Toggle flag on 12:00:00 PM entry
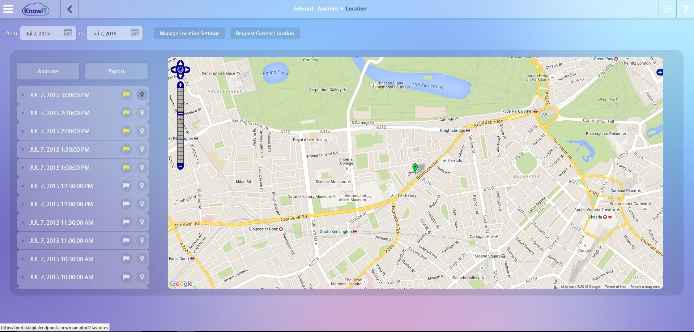The height and width of the screenshot is (332, 694). [126, 204]
